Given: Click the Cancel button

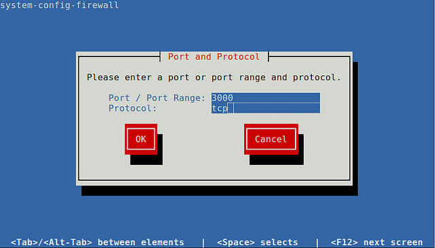Looking at the screenshot, I should coord(271,139).
